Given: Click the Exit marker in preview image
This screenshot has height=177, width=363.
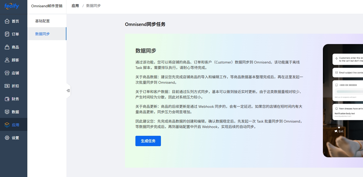Looking at the screenshot, I should (x=339, y=131).
